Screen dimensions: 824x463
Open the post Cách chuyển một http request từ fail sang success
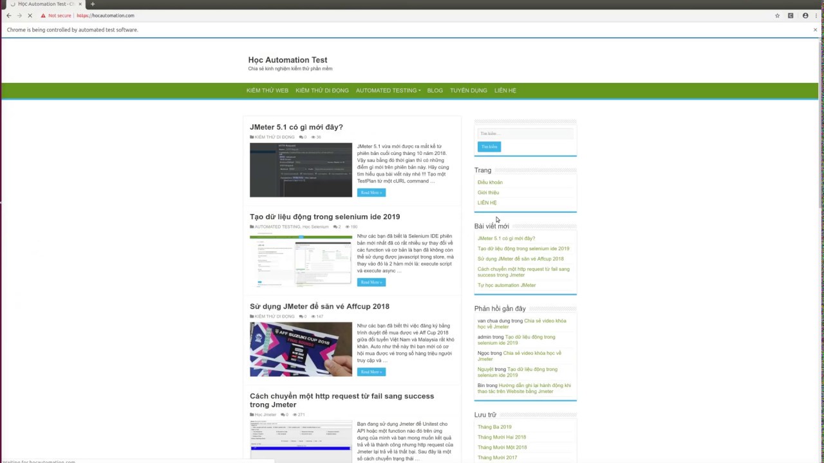342,401
